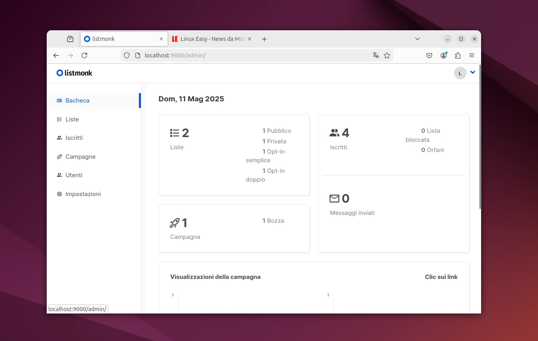
Task: Go back to the previous page
Action: coord(56,55)
